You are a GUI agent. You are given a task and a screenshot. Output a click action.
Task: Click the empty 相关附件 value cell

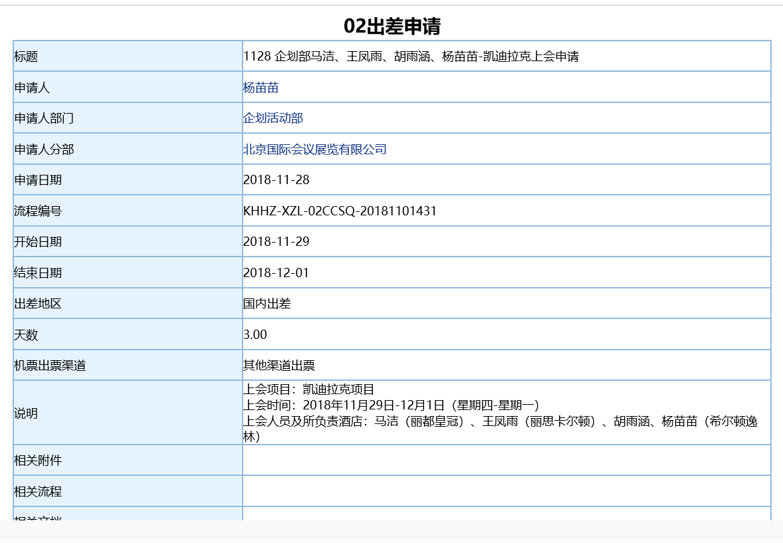coord(506,461)
